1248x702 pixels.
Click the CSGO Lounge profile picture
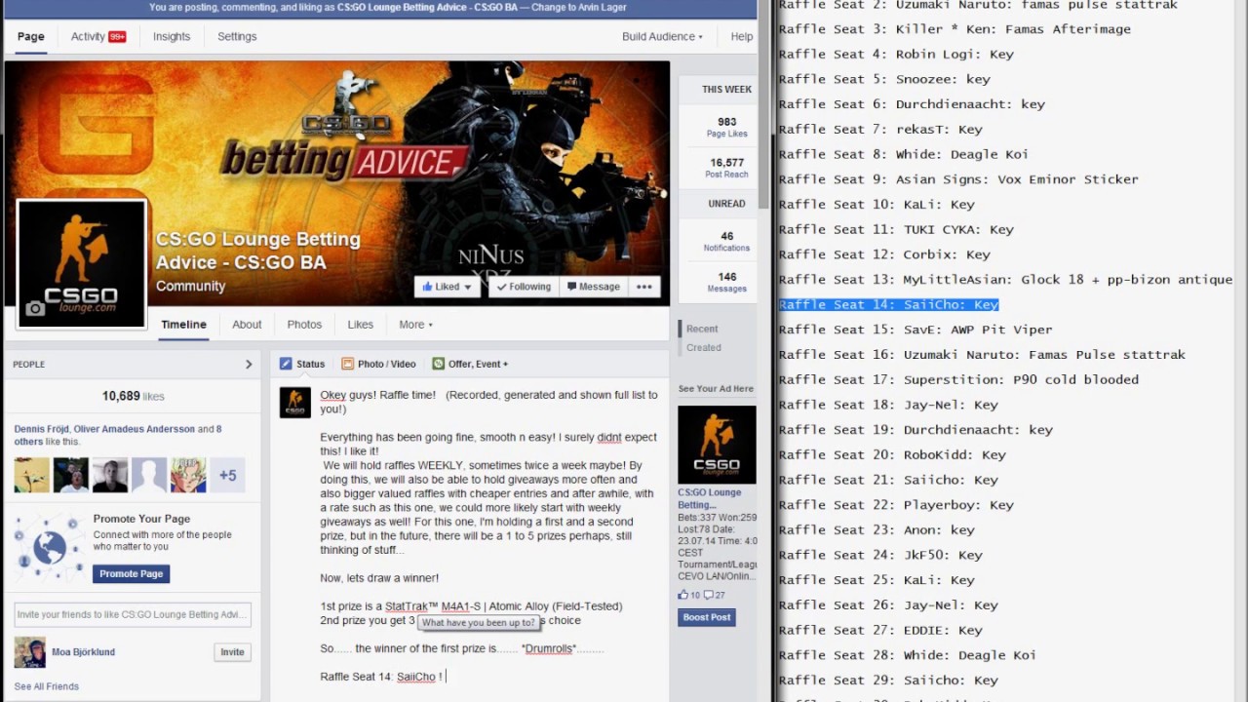coord(82,263)
